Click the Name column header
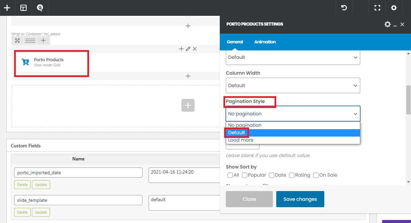 tap(78, 159)
